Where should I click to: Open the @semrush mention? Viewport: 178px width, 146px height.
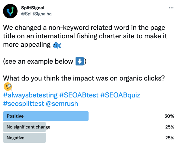62,103
